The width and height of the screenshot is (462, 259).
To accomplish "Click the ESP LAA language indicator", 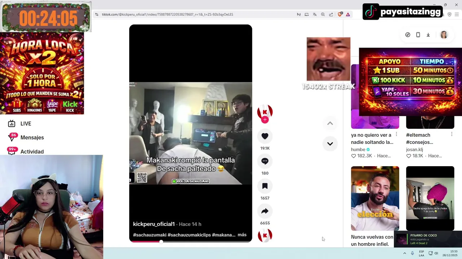I will pyautogui.click(x=422, y=253).
